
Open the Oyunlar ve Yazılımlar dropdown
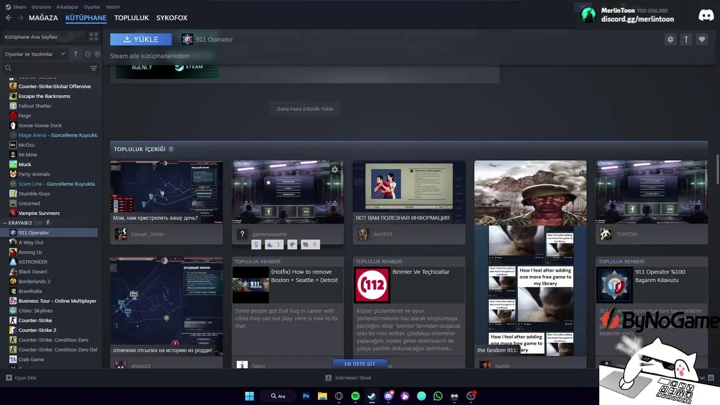[35, 54]
